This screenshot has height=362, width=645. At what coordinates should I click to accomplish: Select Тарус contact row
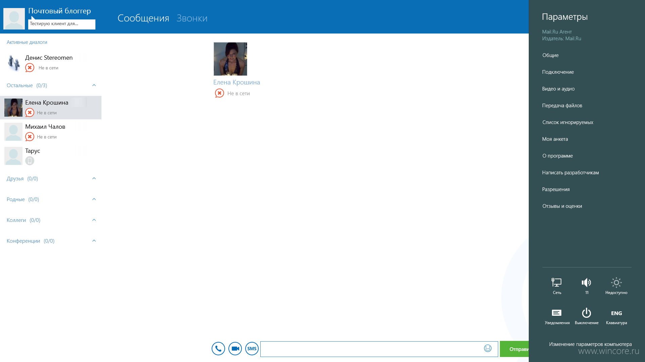[51, 156]
